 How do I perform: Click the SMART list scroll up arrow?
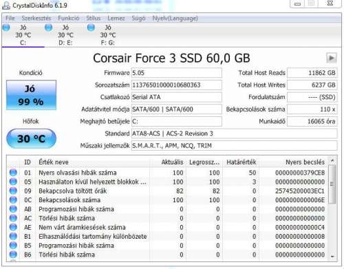tap(332, 161)
